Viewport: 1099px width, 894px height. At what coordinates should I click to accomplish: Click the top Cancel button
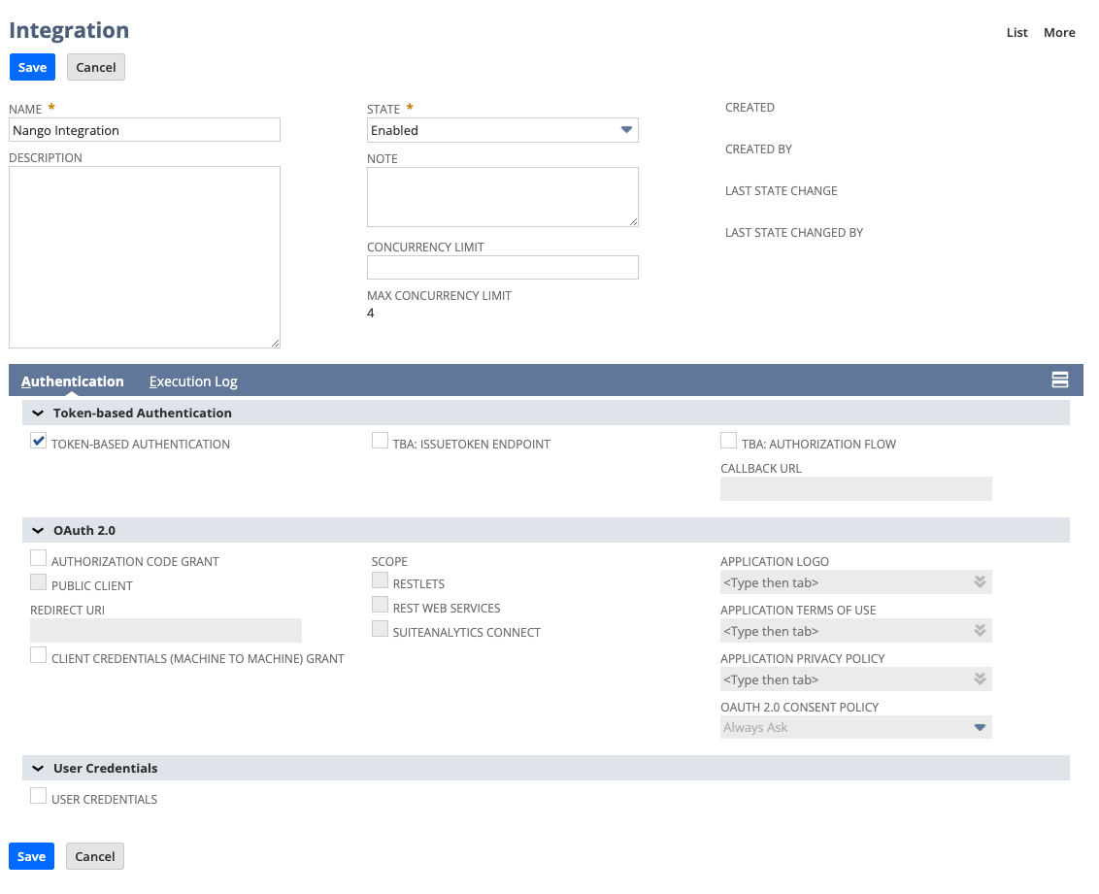[96, 67]
